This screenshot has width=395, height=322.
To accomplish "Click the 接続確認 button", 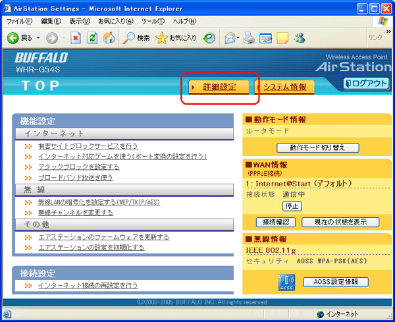I will coord(276,222).
